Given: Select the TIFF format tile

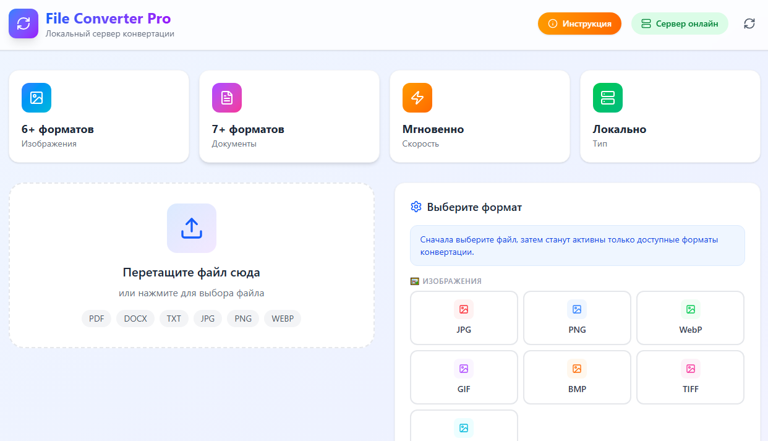Looking at the screenshot, I should 690,377.
